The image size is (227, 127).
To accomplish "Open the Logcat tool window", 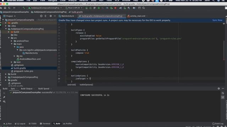I will tap(20, 123).
